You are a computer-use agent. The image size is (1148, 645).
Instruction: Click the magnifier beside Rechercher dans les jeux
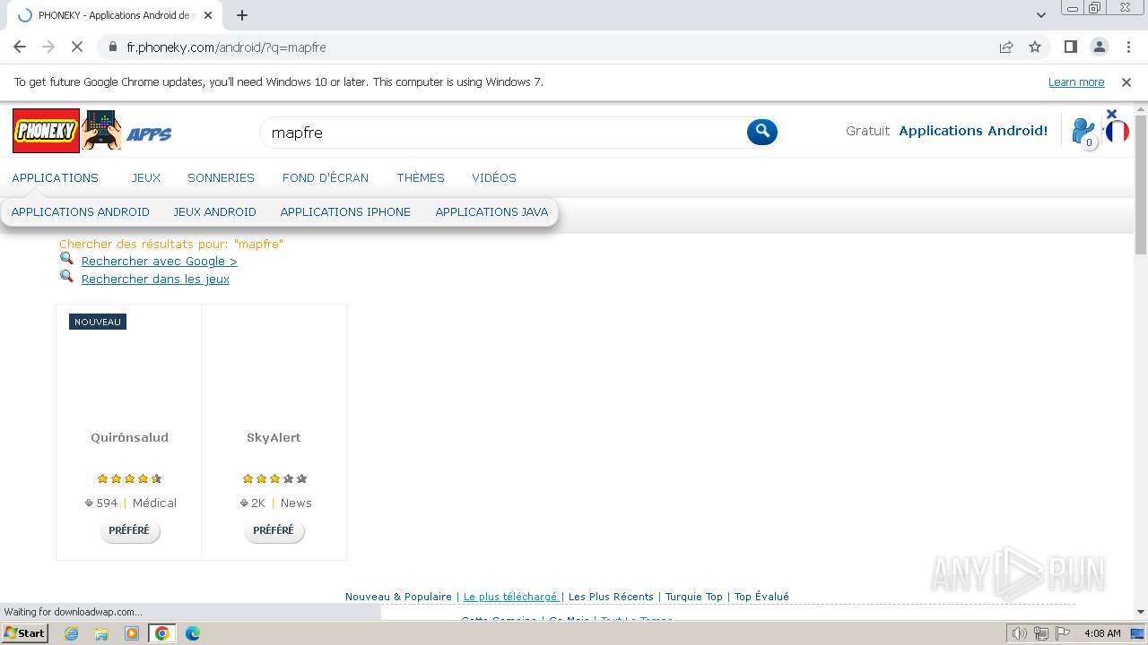click(x=66, y=277)
